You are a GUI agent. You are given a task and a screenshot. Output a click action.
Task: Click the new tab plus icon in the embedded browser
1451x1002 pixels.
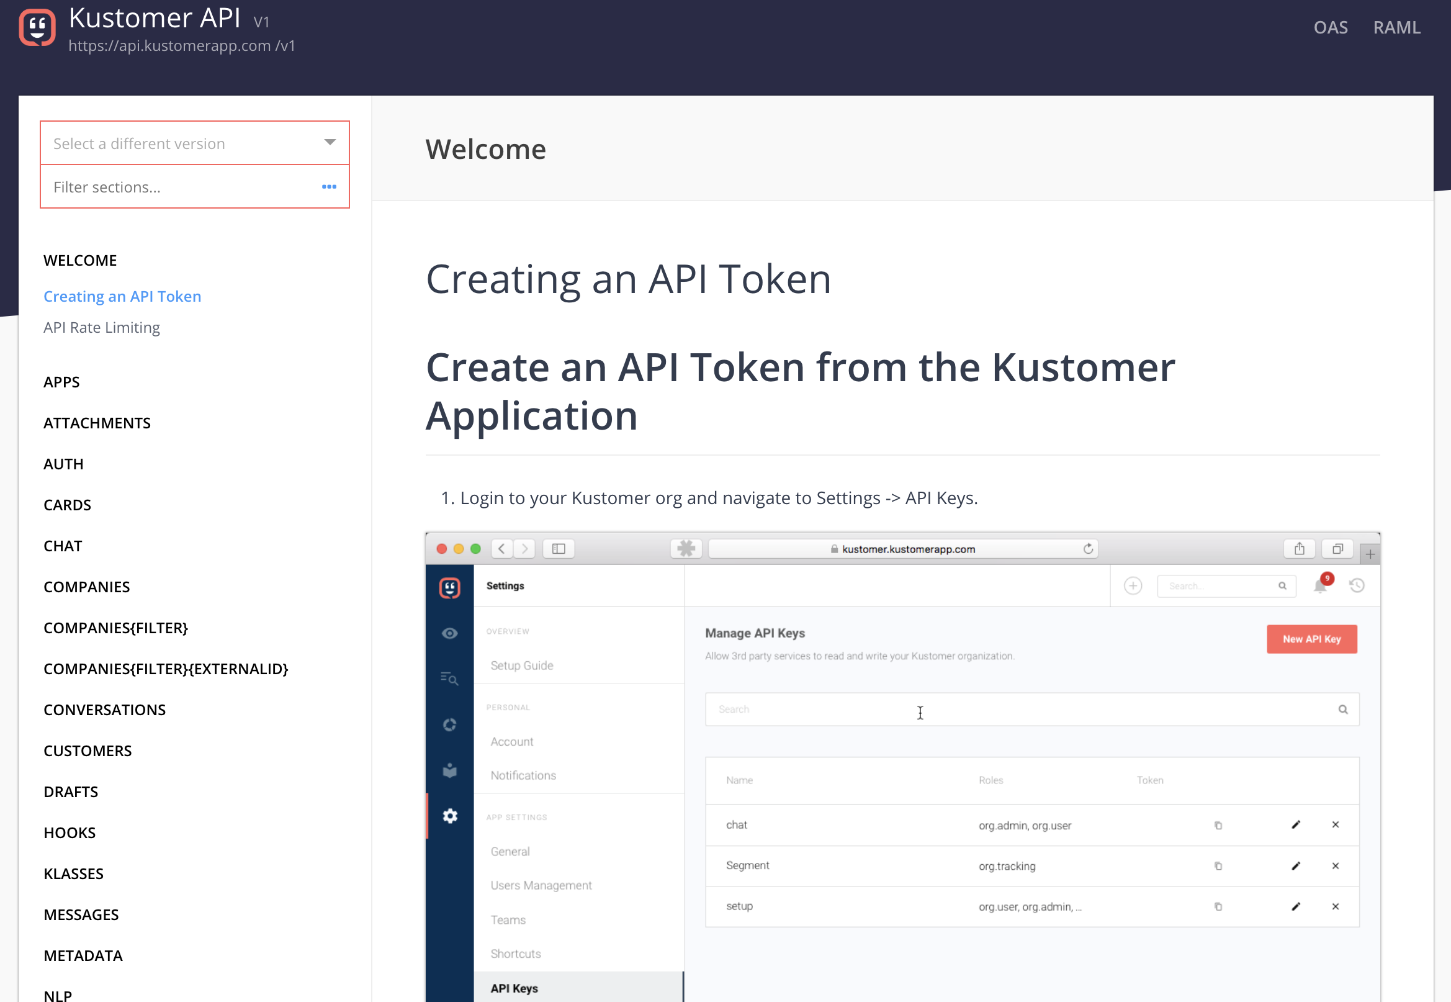coord(1370,554)
